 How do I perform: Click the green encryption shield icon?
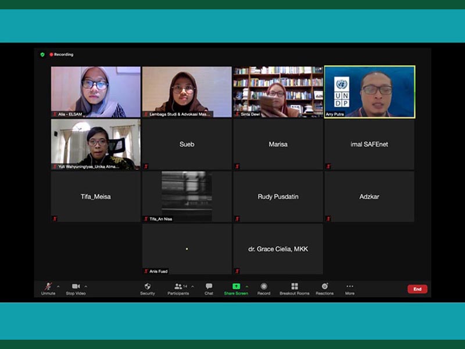[42, 55]
